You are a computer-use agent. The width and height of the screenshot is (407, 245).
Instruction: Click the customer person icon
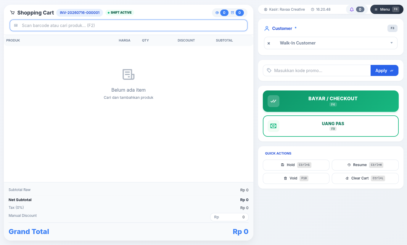tap(267, 28)
